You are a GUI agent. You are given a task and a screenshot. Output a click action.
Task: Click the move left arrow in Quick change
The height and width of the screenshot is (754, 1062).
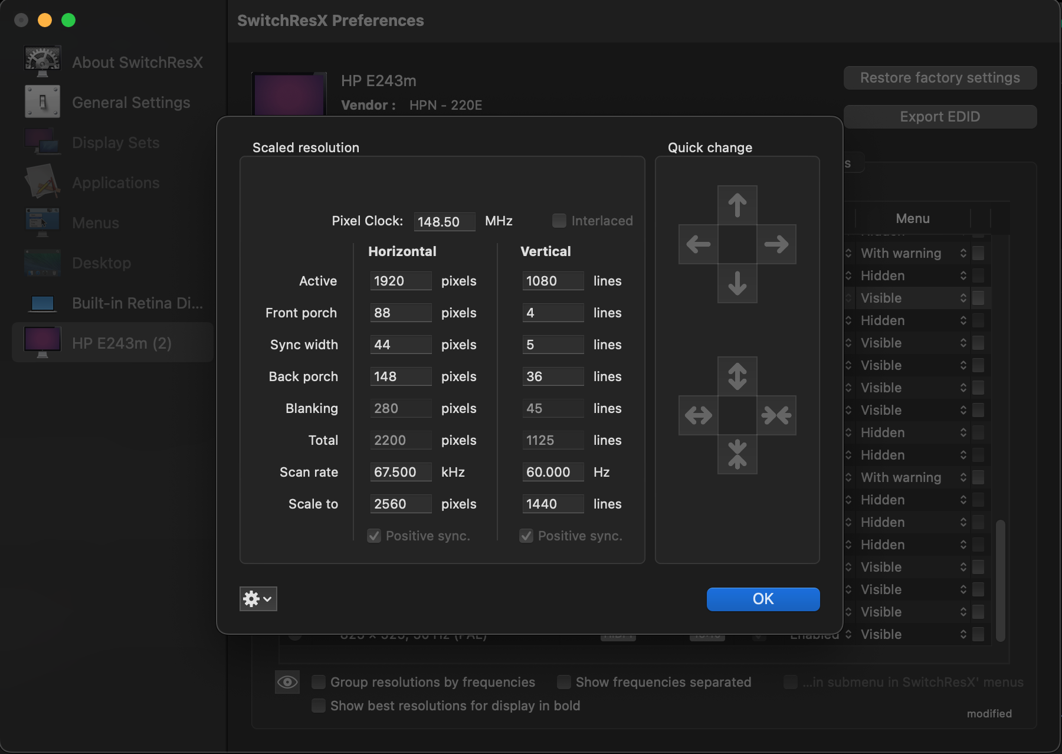[698, 244]
